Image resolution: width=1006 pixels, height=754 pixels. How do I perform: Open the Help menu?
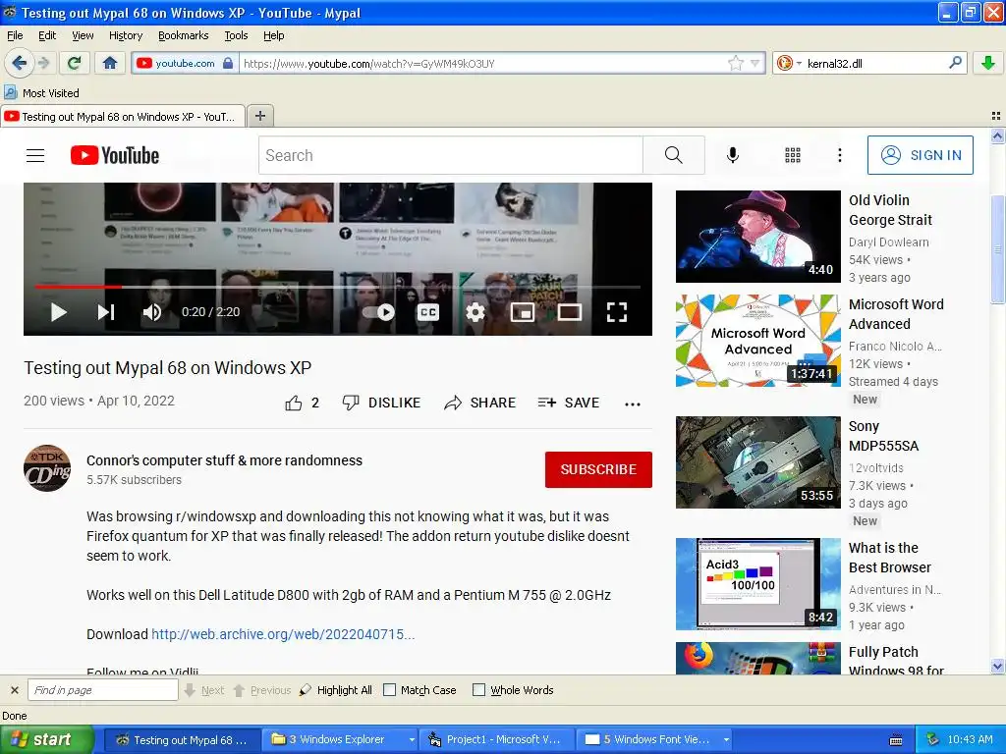tap(274, 35)
